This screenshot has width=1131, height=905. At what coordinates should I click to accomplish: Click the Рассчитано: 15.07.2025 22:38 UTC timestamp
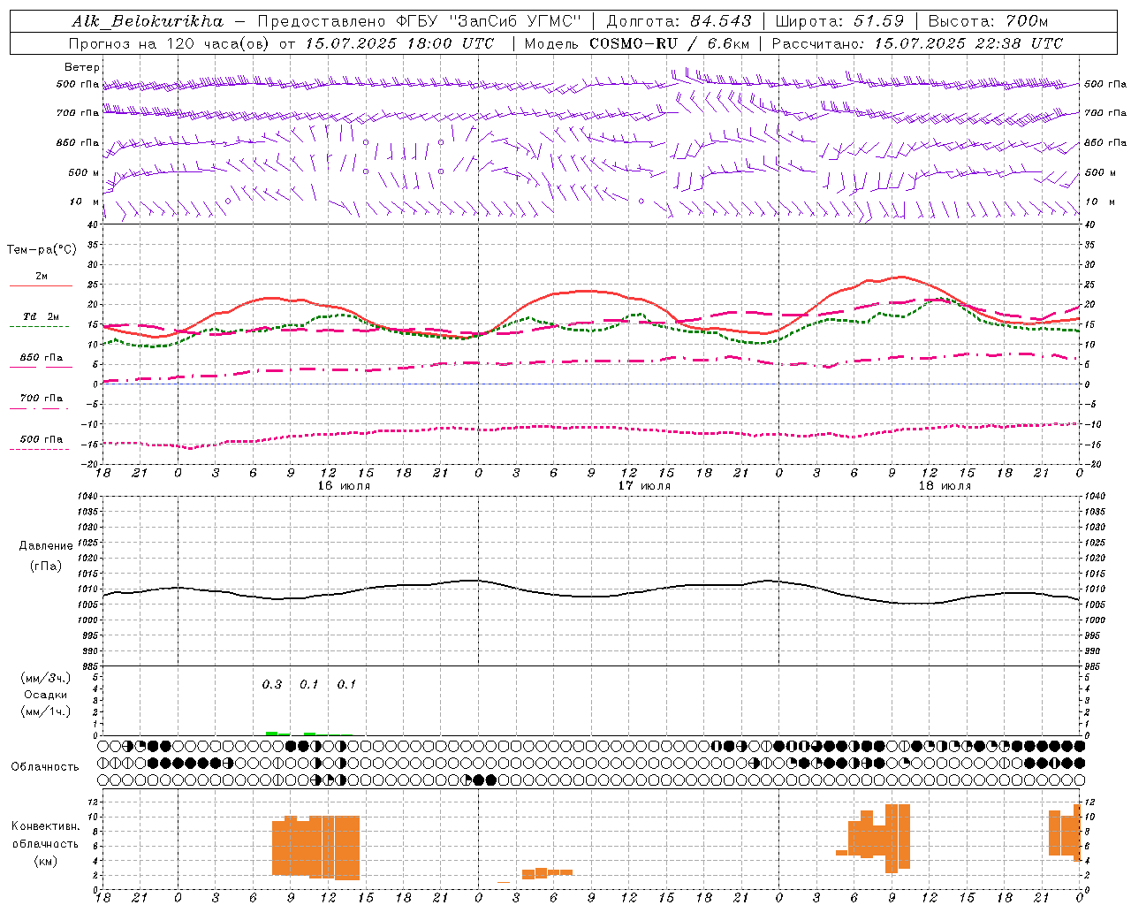[917, 43]
